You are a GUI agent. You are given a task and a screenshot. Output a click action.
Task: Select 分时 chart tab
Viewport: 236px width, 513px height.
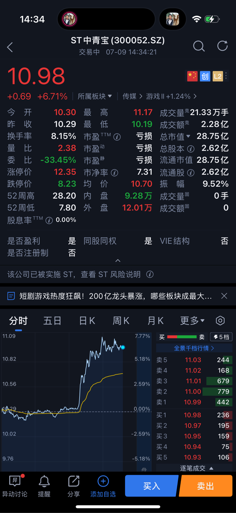click(x=18, y=321)
